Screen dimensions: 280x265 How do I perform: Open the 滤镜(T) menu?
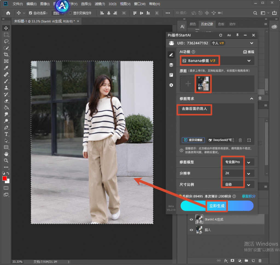[100, 4]
